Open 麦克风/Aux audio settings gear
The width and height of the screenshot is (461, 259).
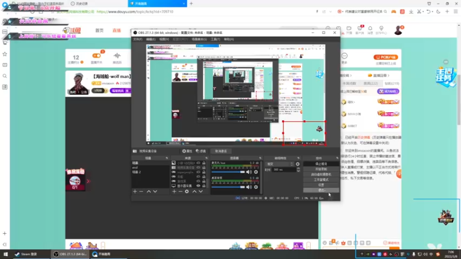coord(256,172)
